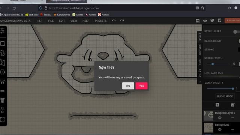
Task: Select the hexagon shape tool
Action: 3,72
